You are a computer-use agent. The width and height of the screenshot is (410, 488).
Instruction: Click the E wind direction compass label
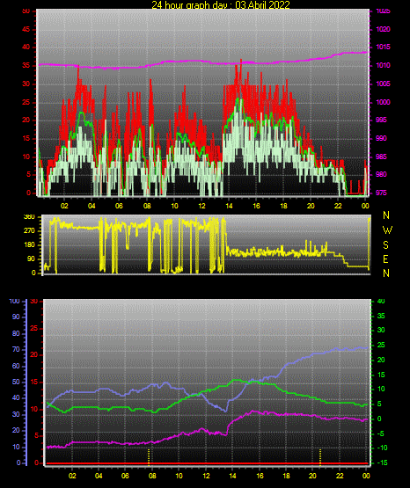(x=385, y=259)
